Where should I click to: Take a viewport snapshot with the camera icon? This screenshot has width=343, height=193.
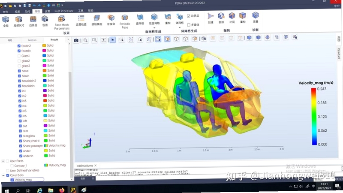(x=76, y=40)
